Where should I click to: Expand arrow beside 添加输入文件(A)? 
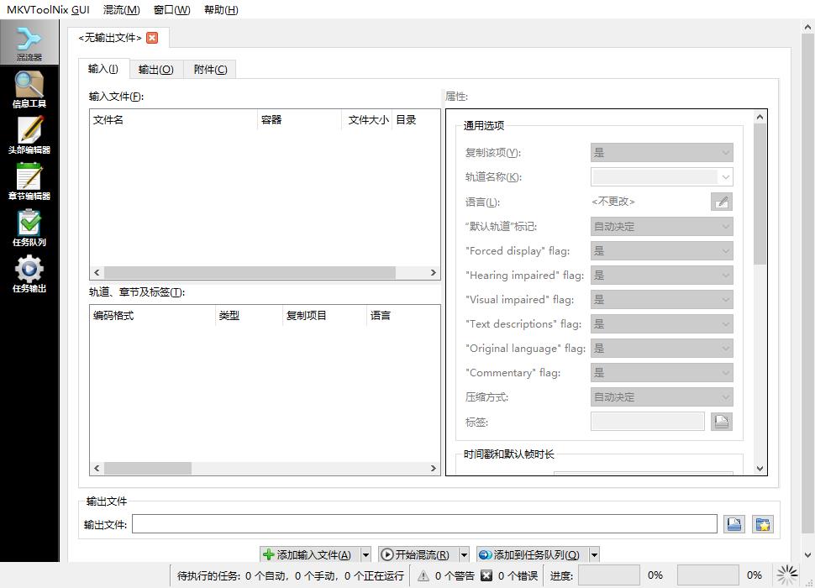coord(366,554)
